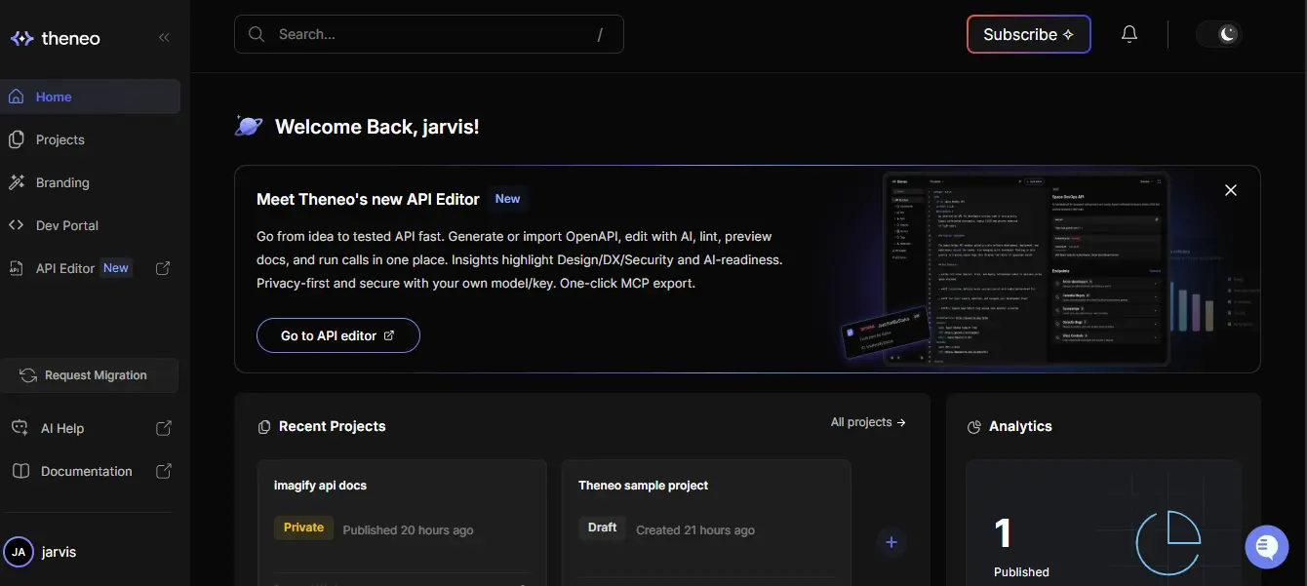
Task: Navigate to Dev Portal
Action: 67,225
